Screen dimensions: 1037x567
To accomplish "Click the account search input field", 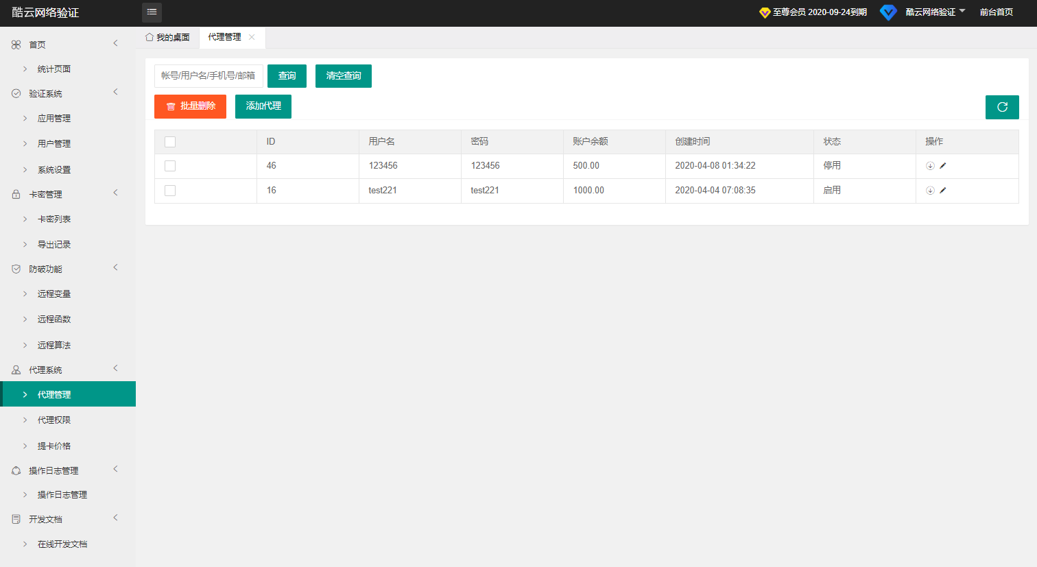I will (x=208, y=76).
